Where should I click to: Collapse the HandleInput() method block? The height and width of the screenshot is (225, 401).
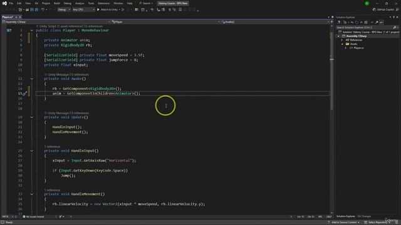click(x=32, y=151)
